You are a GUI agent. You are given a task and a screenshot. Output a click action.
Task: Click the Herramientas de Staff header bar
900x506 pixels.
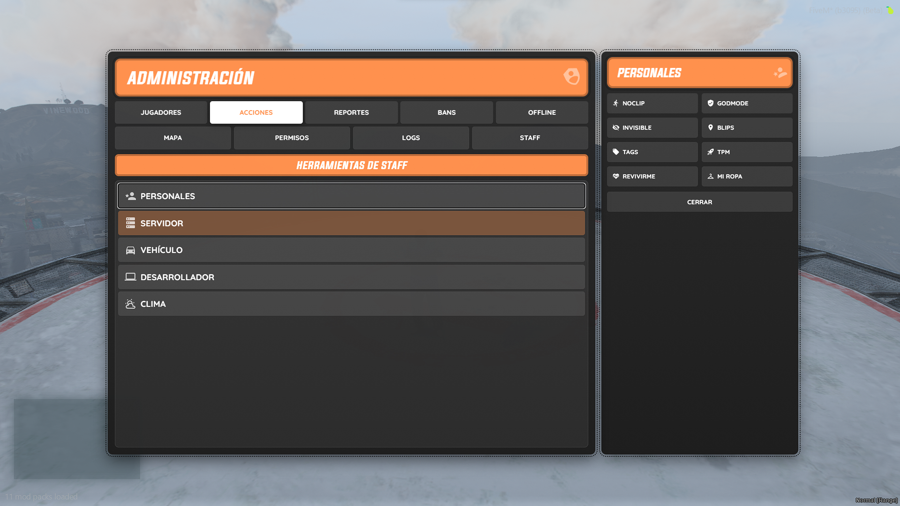pyautogui.click(x=352, y=165)
